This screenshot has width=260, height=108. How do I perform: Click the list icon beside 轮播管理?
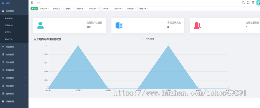[x=3, y=70]
